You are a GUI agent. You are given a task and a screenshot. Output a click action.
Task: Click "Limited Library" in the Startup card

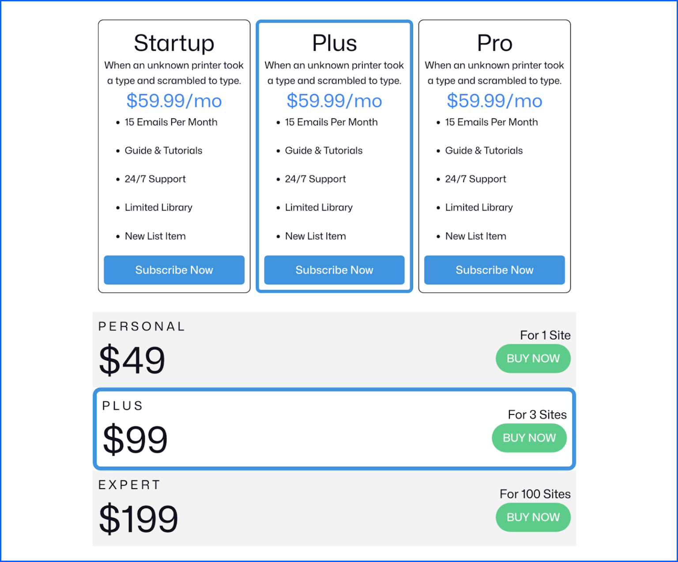coord(158,207)
